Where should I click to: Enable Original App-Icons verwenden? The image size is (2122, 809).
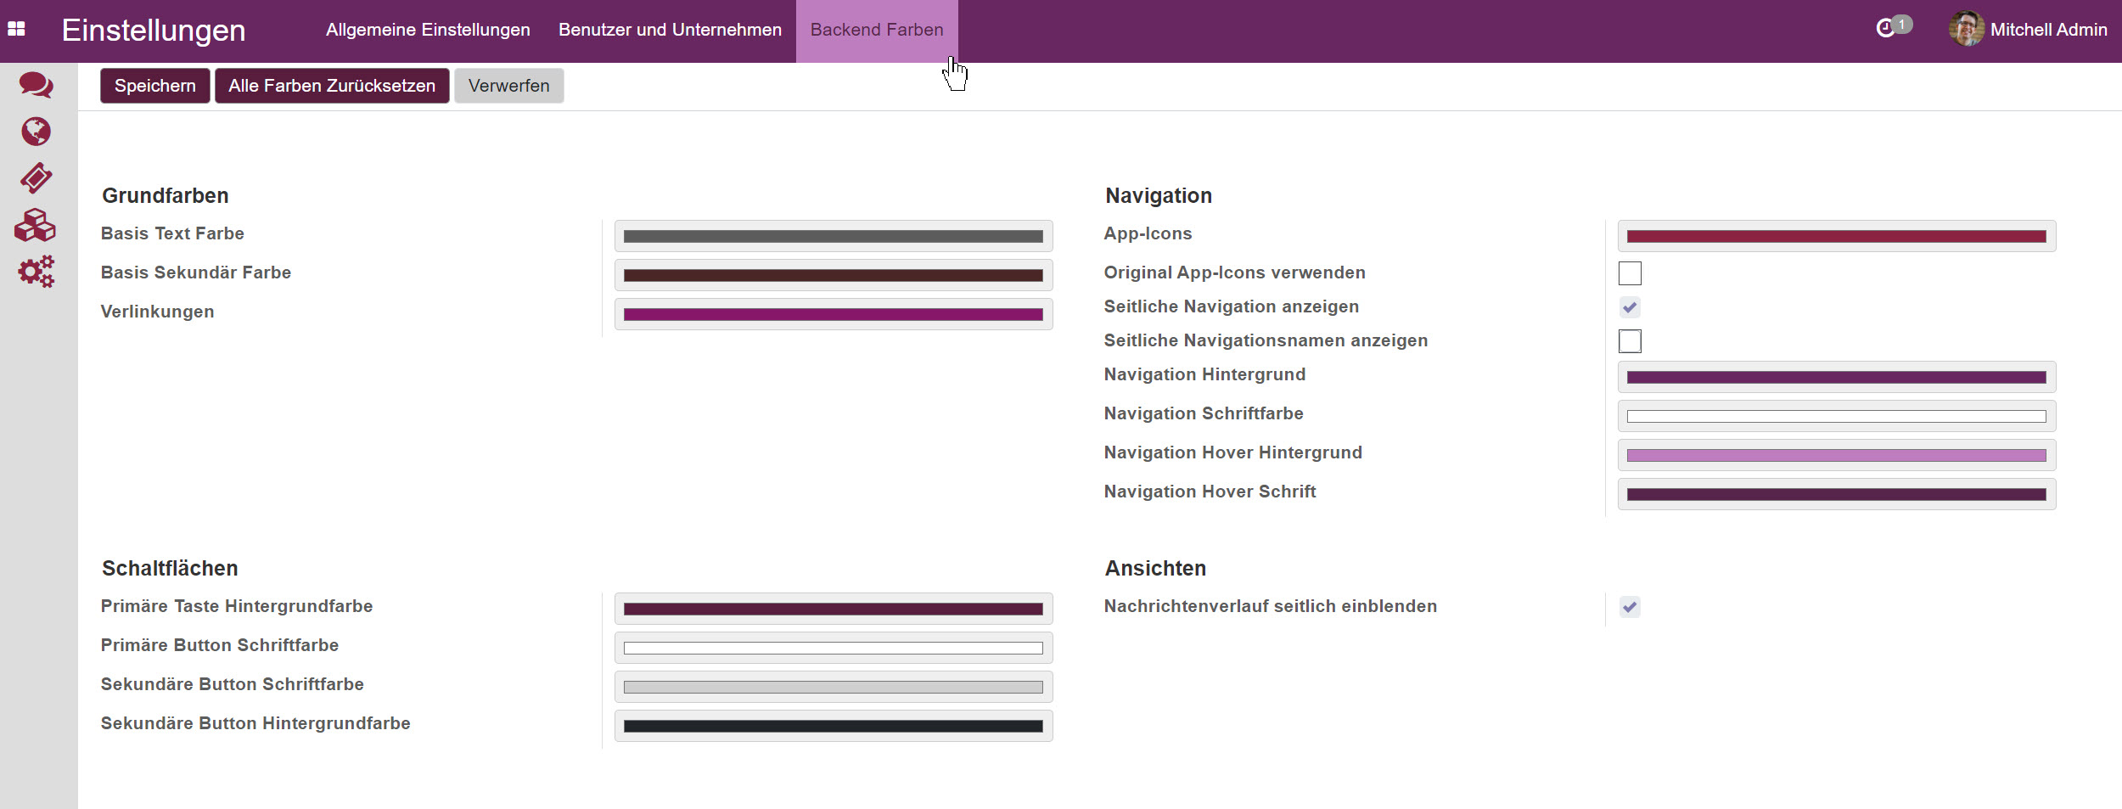coord(1630,273)
